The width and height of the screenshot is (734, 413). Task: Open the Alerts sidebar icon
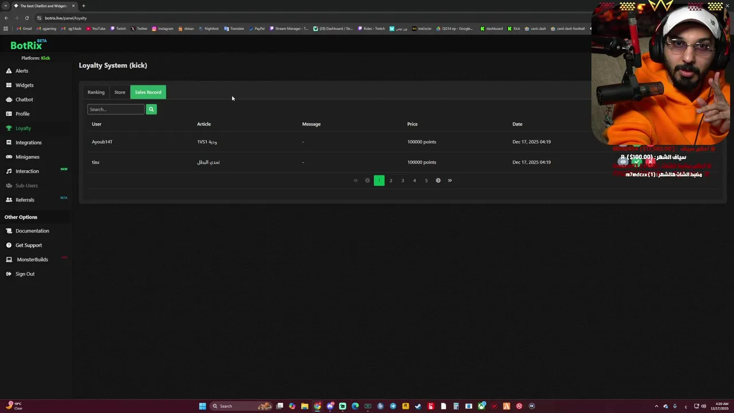click(x=9, y=71)
